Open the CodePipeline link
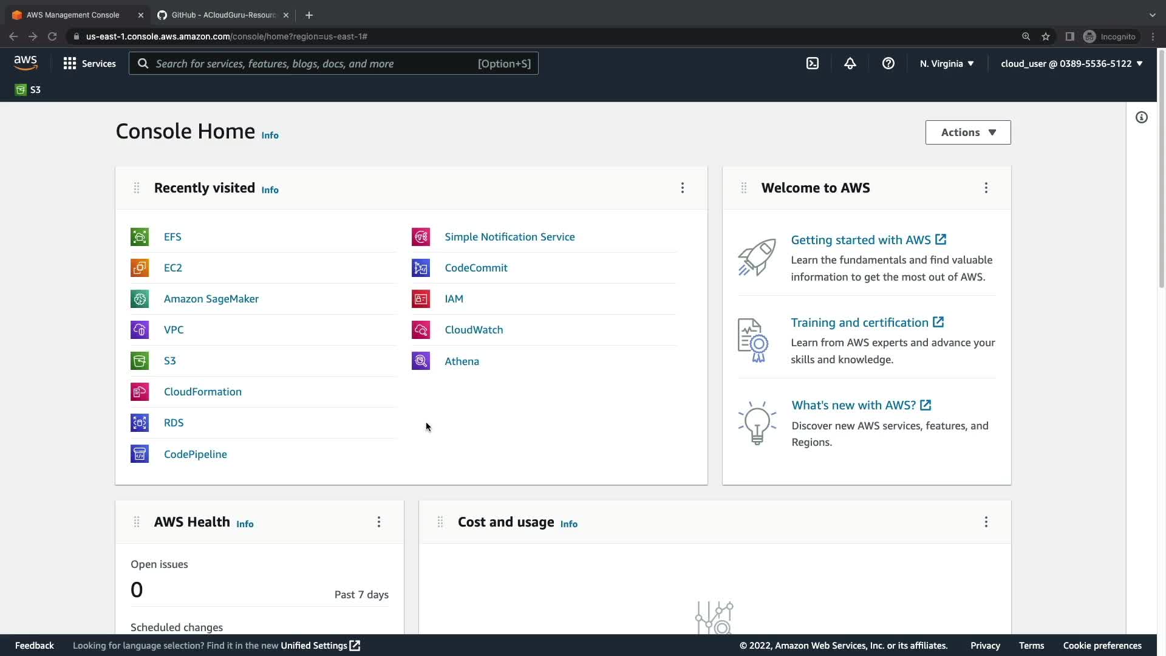The height and width of the screenshot is (656, 1166). [x=195, y=454]
